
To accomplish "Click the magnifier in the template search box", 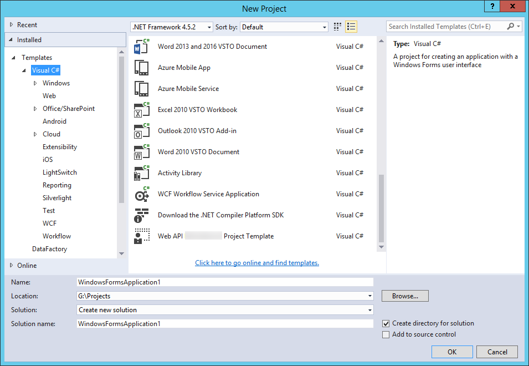I will click(511, 26).
